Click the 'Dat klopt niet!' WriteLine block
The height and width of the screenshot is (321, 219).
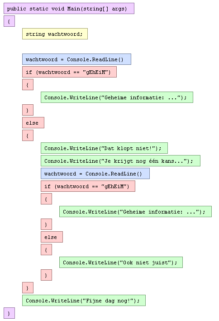(x=104, y=148)
